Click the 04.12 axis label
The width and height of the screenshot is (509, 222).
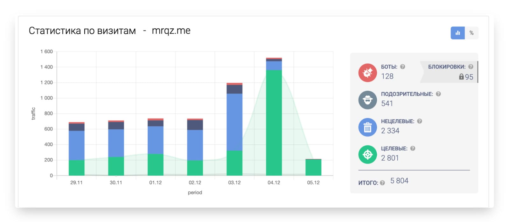274,183
